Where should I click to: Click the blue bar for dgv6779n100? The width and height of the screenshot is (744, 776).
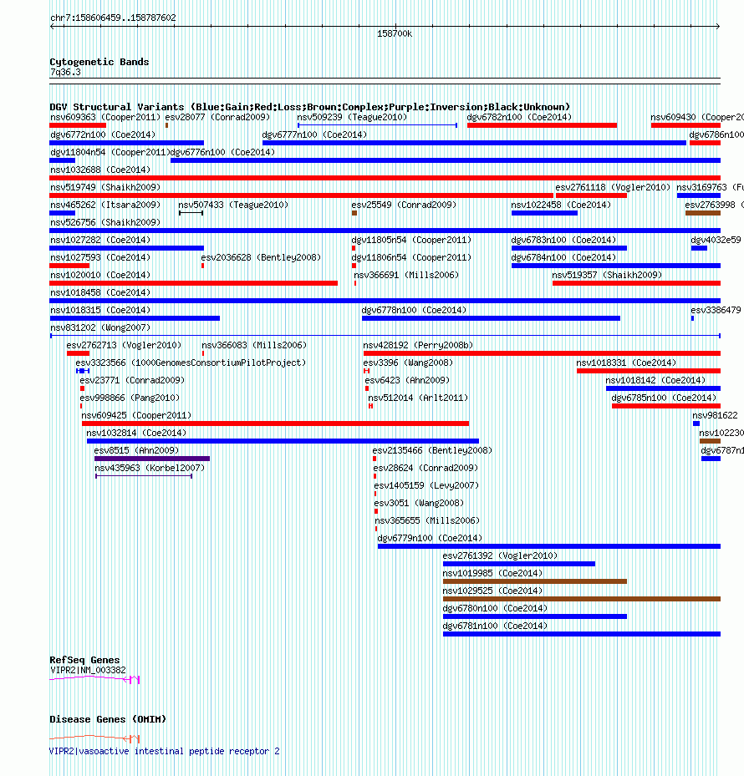tap(549, 546)
